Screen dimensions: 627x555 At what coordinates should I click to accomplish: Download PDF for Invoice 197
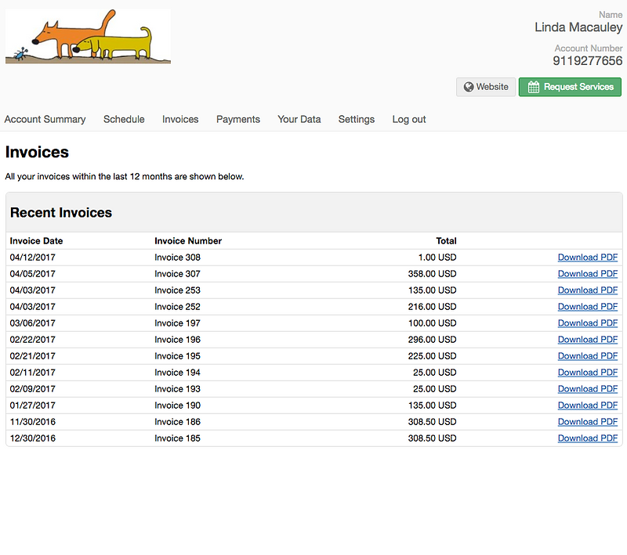click(x=588, y=323)
